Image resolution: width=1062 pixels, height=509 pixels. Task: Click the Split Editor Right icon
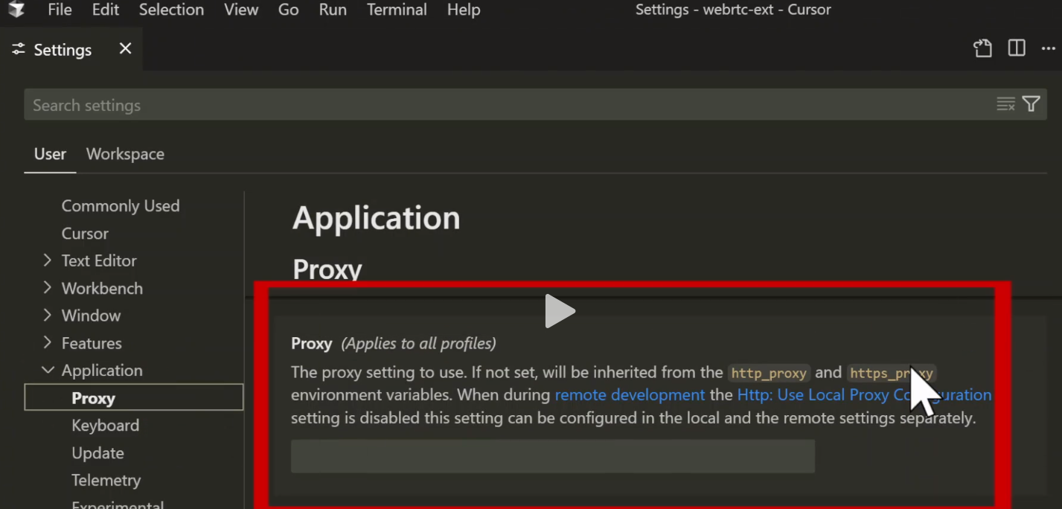(1017, 49)
